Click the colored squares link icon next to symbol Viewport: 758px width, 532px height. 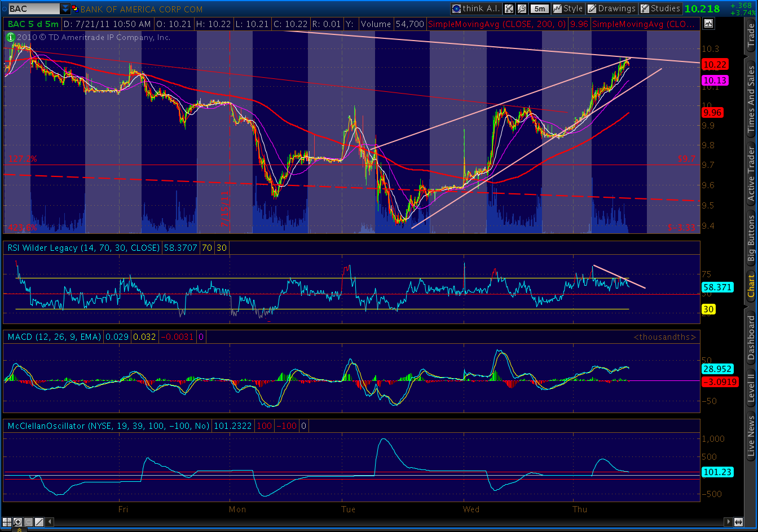coord(75,9)
